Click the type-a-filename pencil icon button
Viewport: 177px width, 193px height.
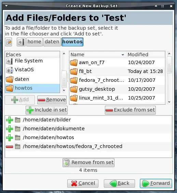point(9,42)
